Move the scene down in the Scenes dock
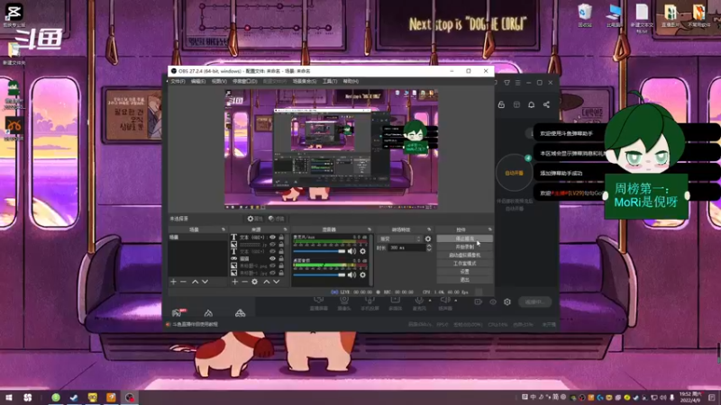The height and width of the screenshot is (405, 721). click(205, 282)
